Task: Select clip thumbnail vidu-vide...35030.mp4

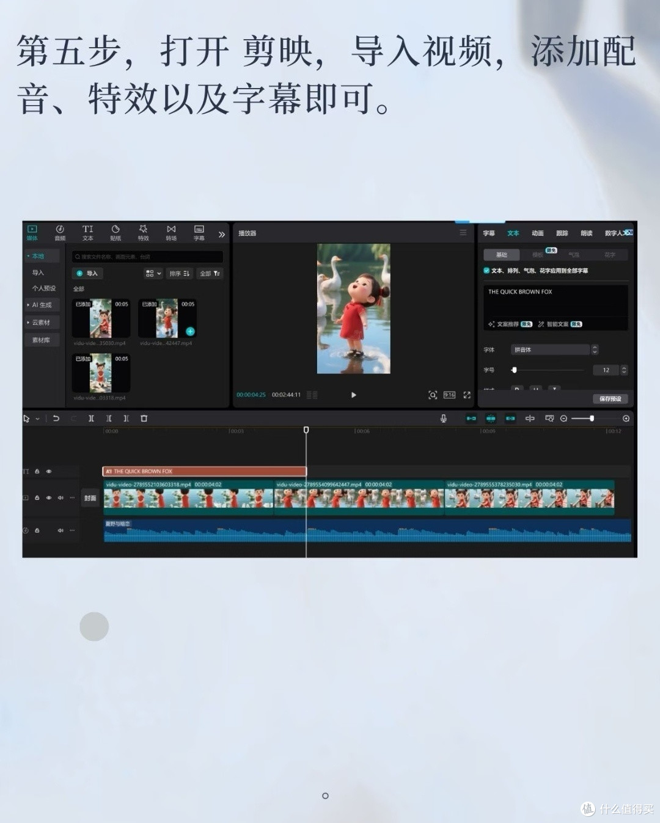Action: point(101,318)
